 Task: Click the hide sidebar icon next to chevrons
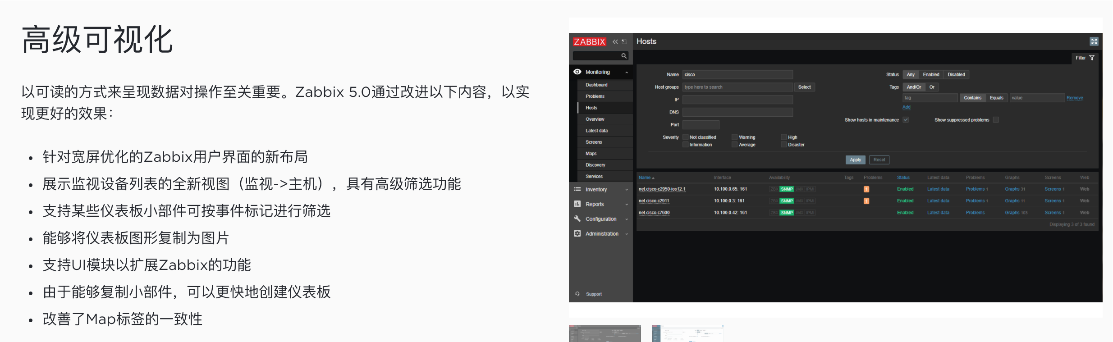624,42
